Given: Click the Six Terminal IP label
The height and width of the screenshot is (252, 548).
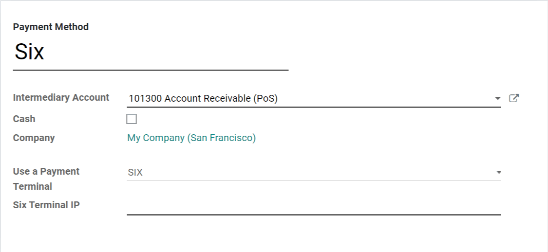Looking at the screenshot, I should 46,205.
